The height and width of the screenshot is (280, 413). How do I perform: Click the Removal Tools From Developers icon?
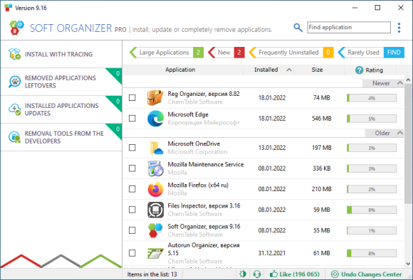tap(14, 137)
